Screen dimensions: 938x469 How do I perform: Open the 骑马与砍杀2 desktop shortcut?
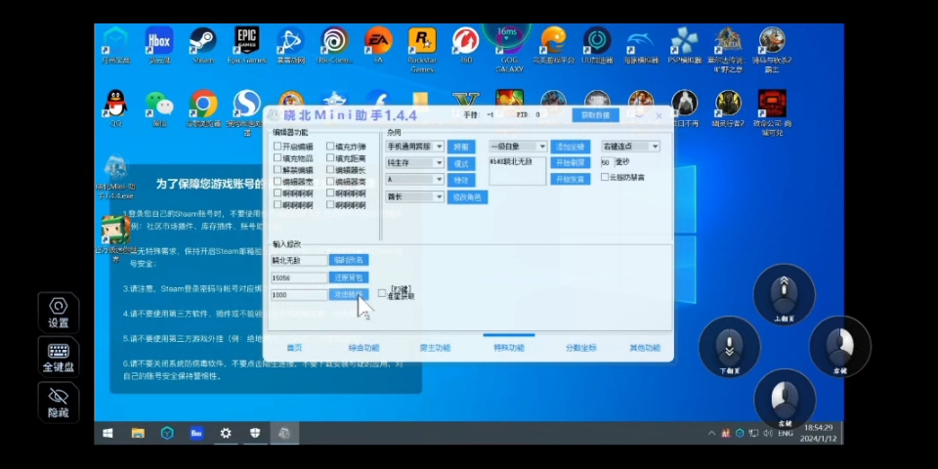[x=772, y=49]
